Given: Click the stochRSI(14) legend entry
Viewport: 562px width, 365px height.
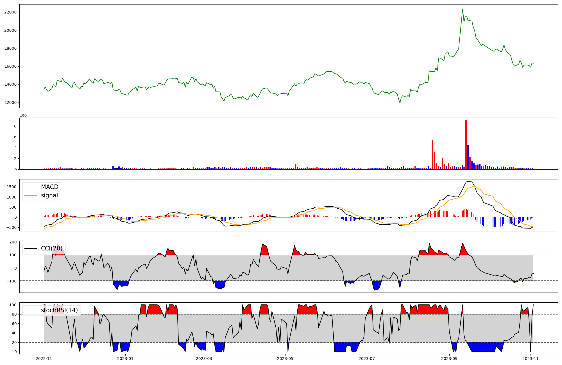Looking at the screenshot, I should (59, 310).
